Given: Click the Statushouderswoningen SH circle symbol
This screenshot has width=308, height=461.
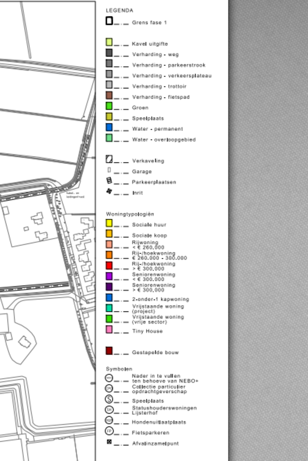Looking at the screenshot, I should [109, 410].
